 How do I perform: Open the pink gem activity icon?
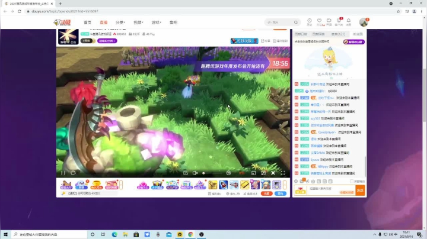[x=143, y=185]
